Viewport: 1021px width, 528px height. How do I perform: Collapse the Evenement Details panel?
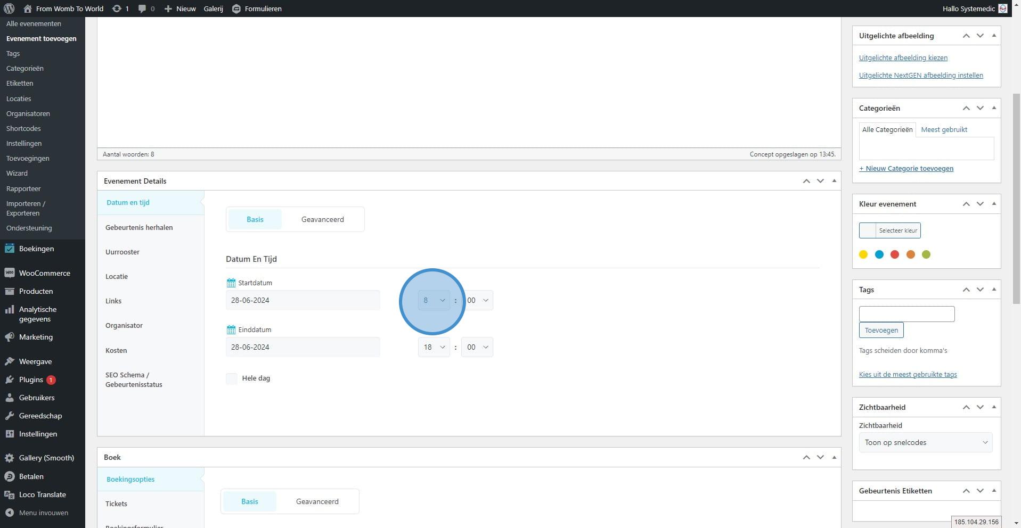pyautogui.click(x=834, y=181)
